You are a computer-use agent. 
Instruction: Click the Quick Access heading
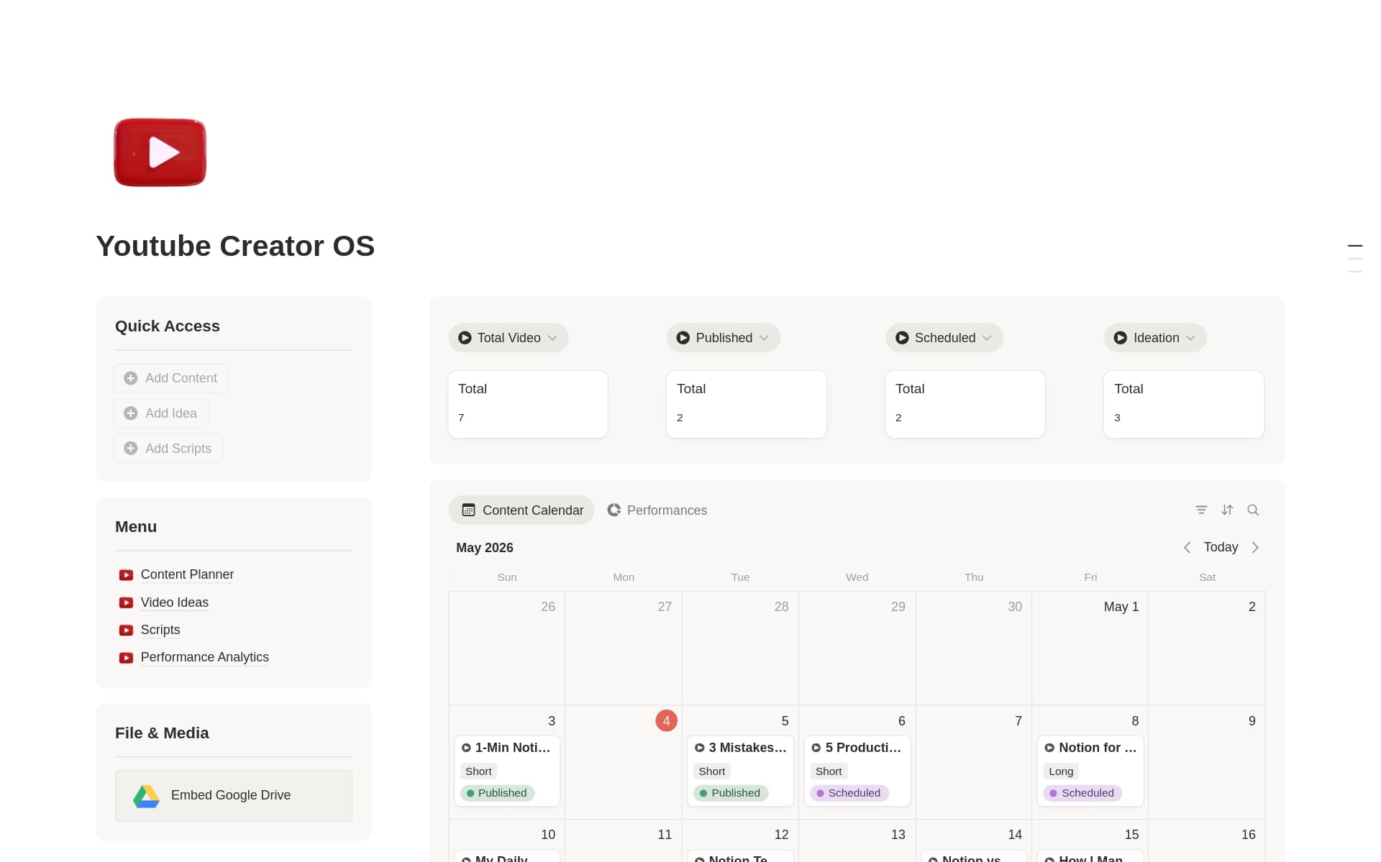(x=168, y=326)
